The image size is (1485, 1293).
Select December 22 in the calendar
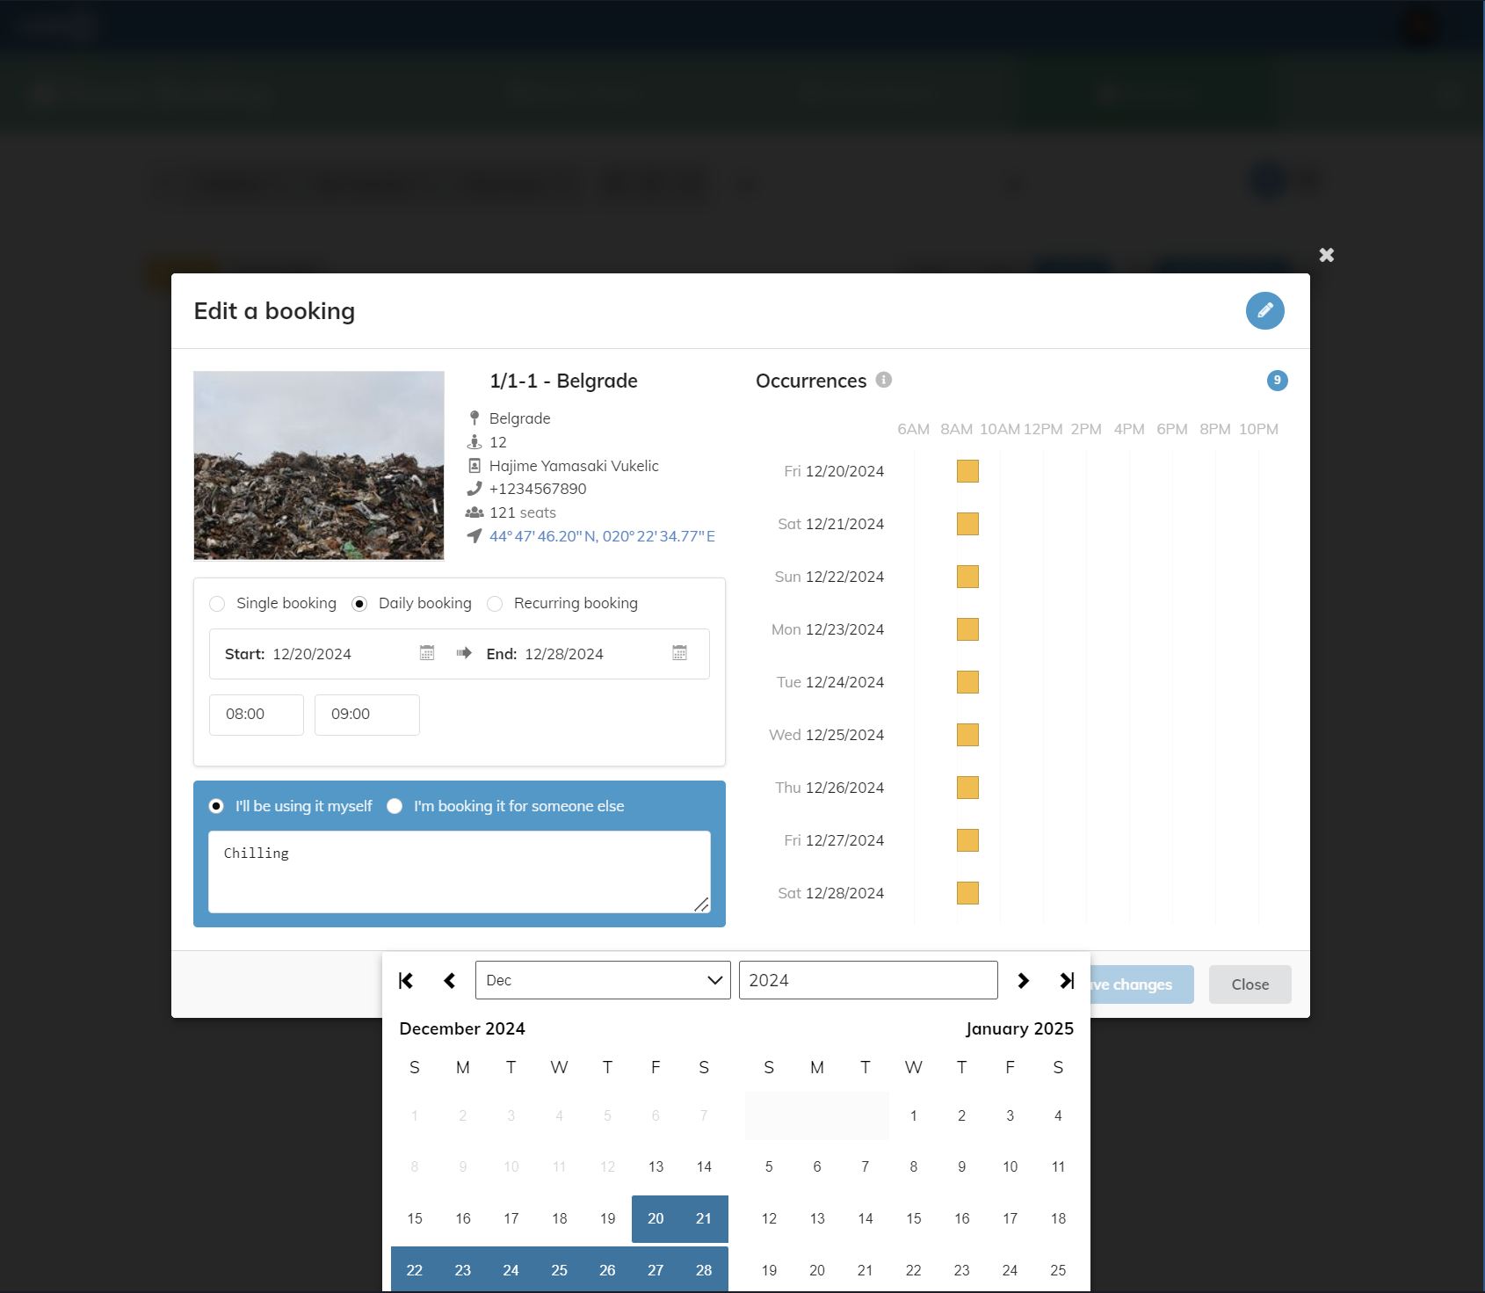point(415,1270)
